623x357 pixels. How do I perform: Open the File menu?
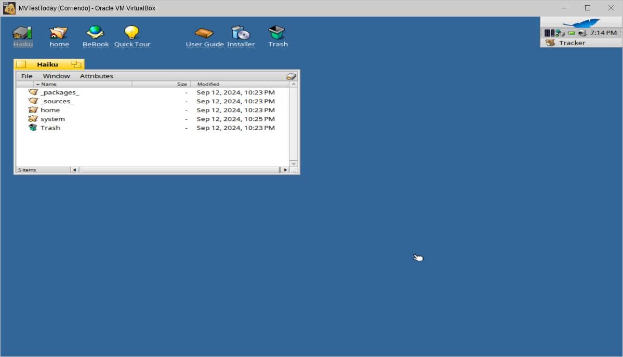pos(26,76)
